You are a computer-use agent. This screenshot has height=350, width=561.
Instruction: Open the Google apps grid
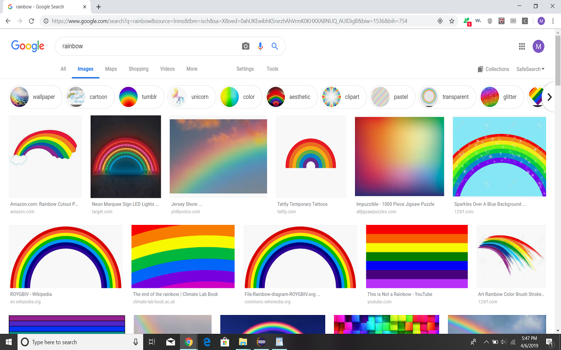(522, 46)
